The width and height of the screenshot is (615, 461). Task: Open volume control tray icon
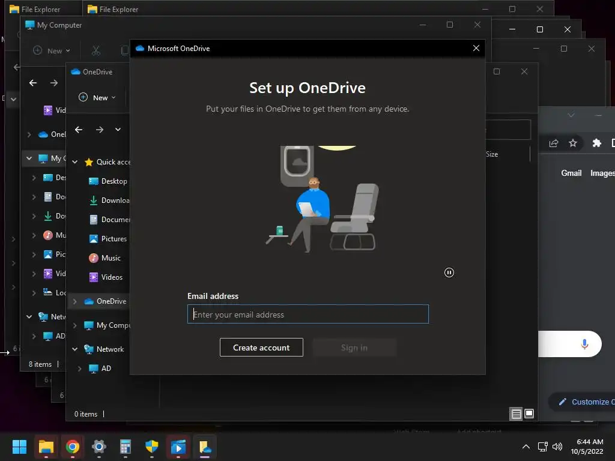557,447
